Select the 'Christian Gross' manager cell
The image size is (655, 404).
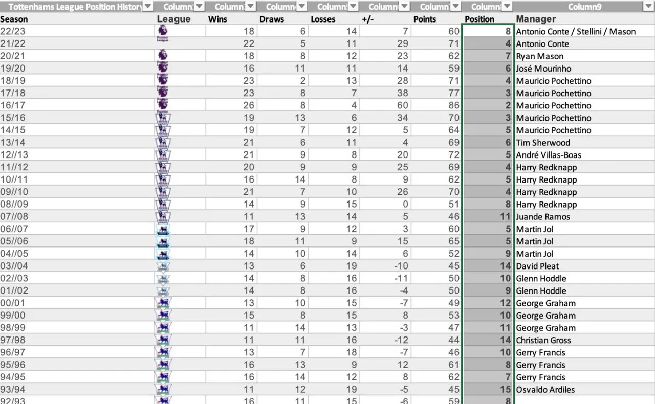tap(584, 340)
